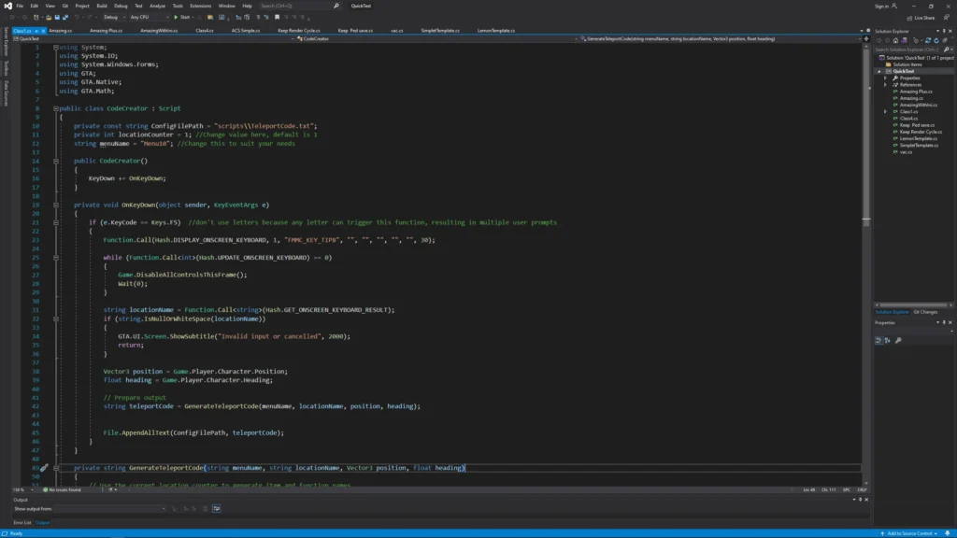Switch to the Keep Render Cycle.cs tab
The image size is (957, 538).
click(x=299, y=31)
